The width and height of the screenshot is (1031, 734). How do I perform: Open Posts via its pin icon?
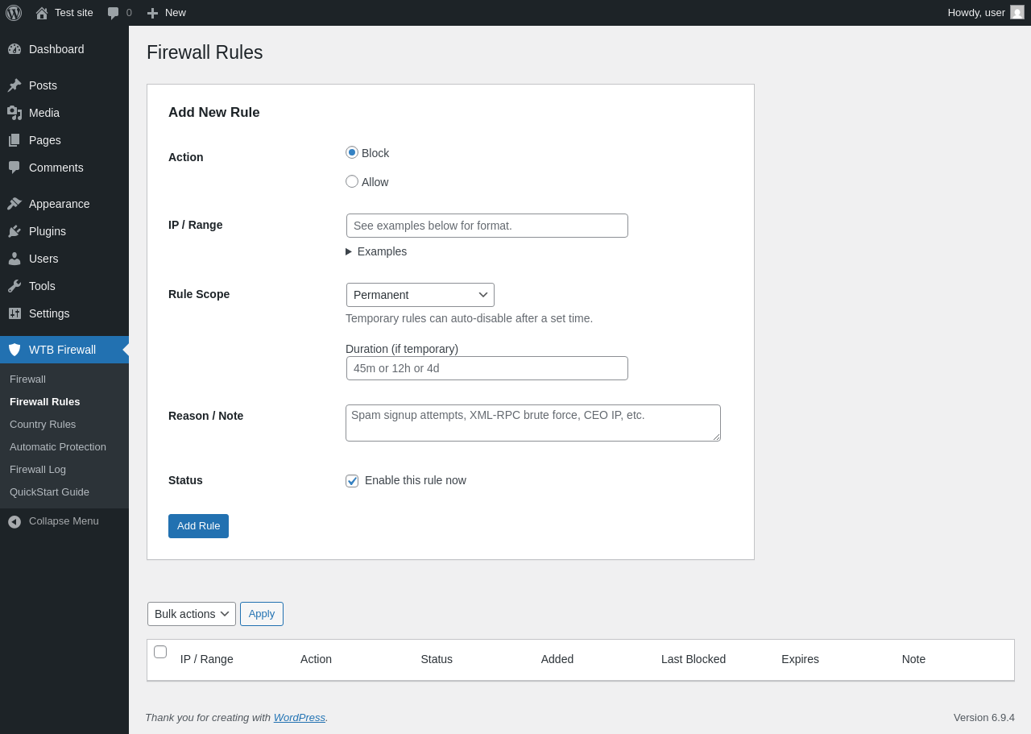pyautogui.click(x=14, y=85)
